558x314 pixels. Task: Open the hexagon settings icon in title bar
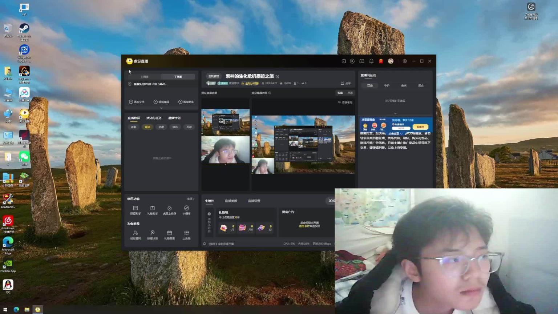405,61
